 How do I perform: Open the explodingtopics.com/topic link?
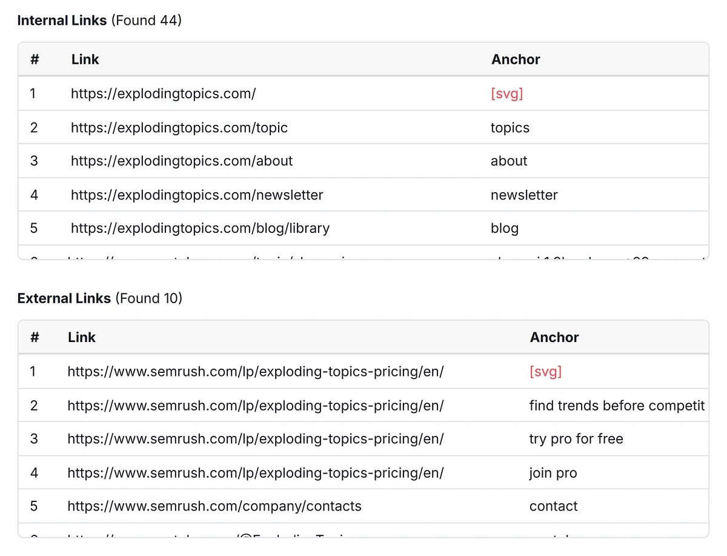tap(179, 127)
